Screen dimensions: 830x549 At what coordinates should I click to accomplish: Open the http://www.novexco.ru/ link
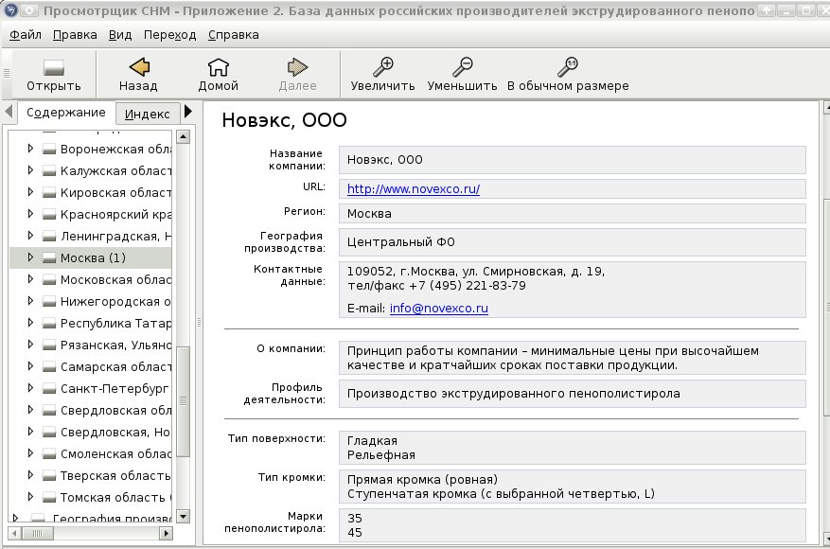[x=414, y=189]
